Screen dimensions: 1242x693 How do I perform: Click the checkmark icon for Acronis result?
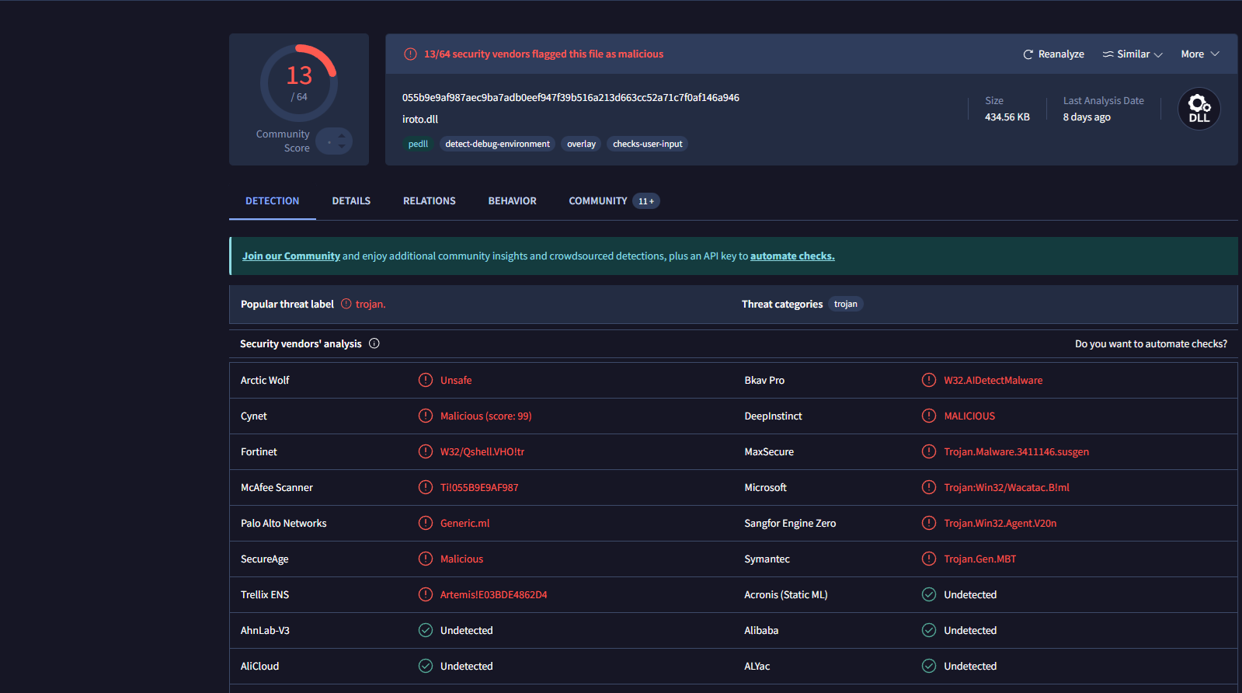pyautogui.click(x=928, y=594)
